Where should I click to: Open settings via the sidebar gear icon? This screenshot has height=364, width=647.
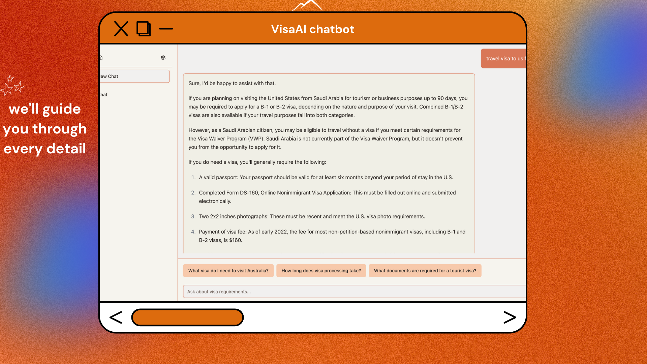tap(163, 58)
